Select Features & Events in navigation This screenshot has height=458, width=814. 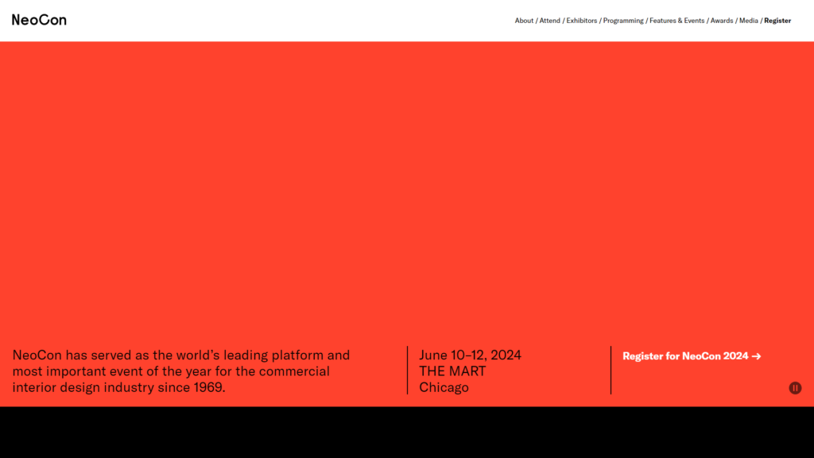click(x=677, y=21)
